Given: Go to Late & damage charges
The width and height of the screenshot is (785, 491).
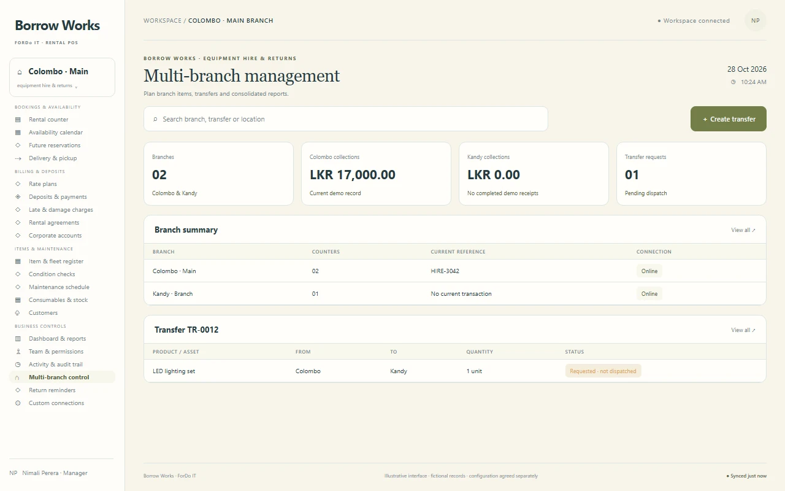Looking at the screenshot, I should 62,210.
